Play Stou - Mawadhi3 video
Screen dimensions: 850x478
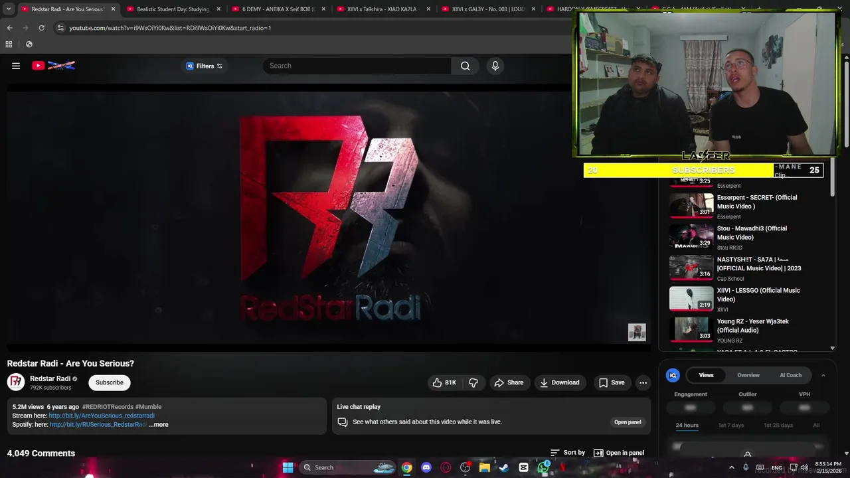coord(691,236)
